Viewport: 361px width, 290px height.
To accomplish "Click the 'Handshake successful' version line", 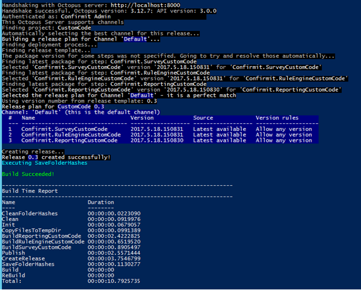I will (109, 11).
